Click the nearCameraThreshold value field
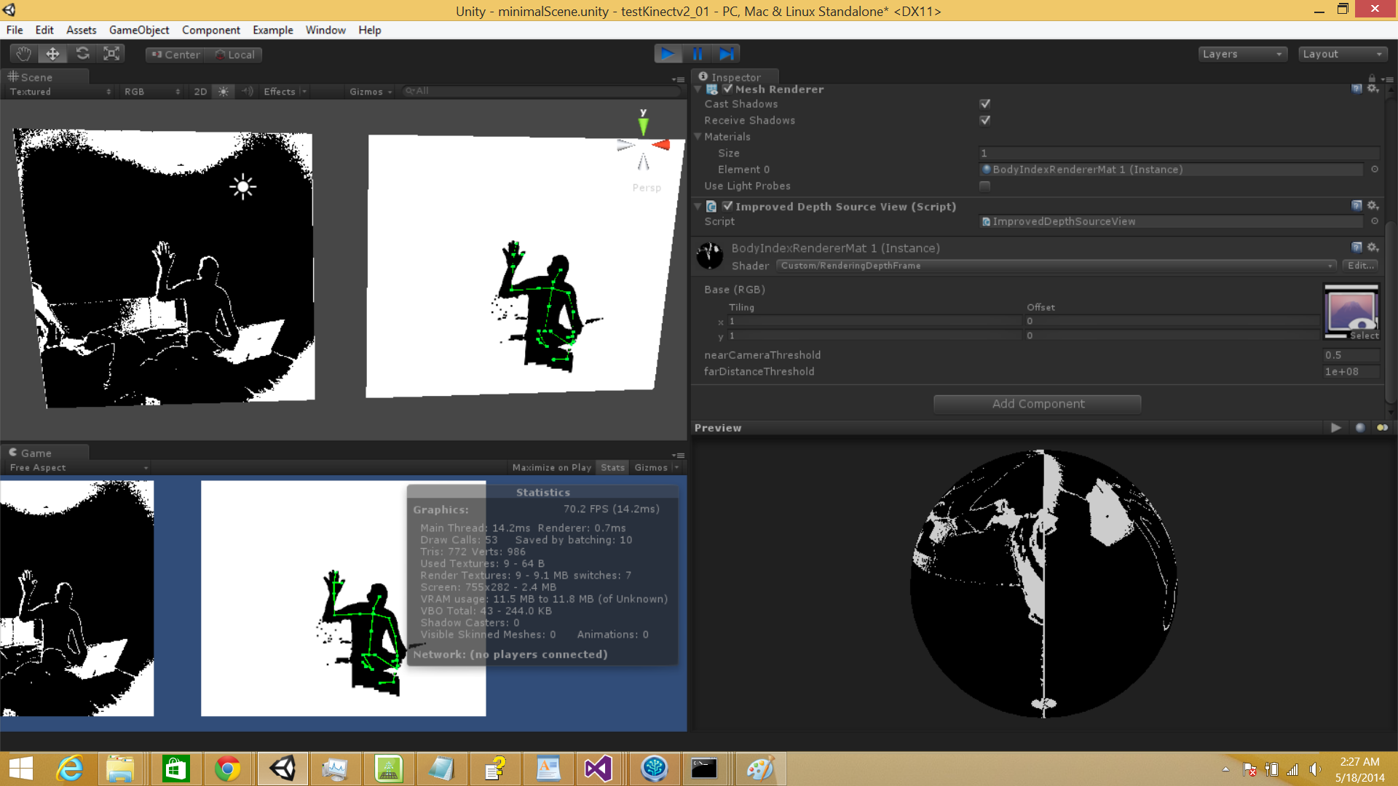Image resolution: width=1398 pixels, height=786 pixels. click(1350, 355)
